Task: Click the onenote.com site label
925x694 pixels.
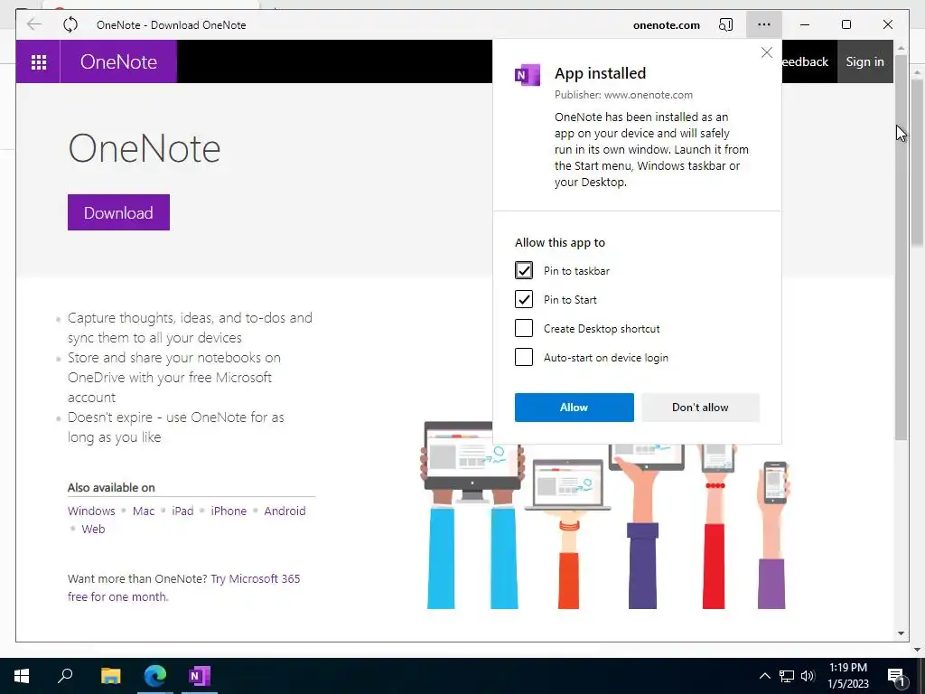Action: pos(666,25)
